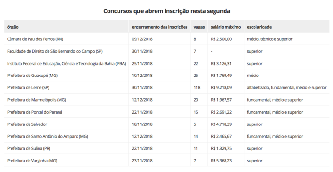Click the escolaridade column header
333x172 pixels.
click(x=259, y=27)
